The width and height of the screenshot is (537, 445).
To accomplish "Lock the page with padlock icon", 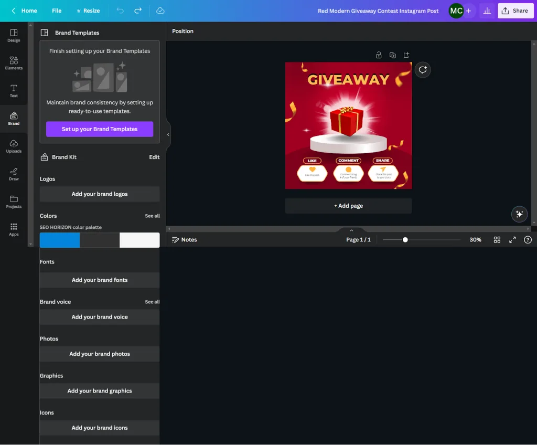I will point(379,55).
